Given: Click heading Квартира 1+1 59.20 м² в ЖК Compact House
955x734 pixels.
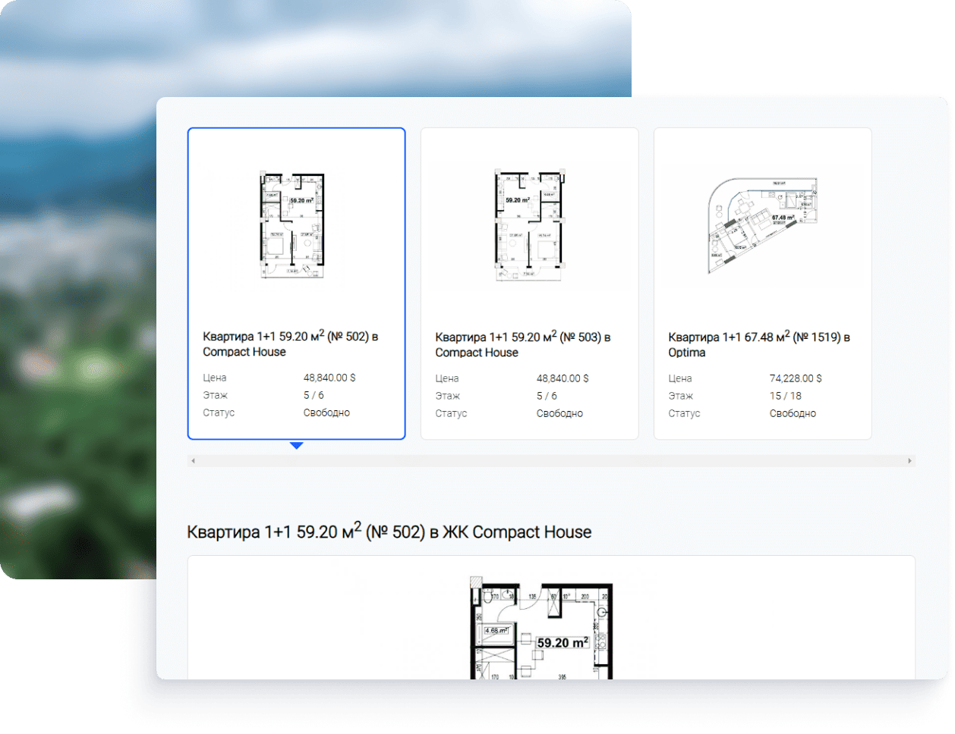Looking at the screenshot, I should pyautogui.click(x=389, y=531).
